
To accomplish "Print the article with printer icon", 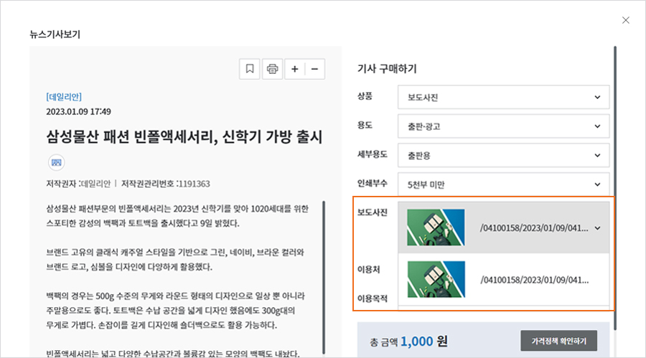I will click(x=272, y=69).
